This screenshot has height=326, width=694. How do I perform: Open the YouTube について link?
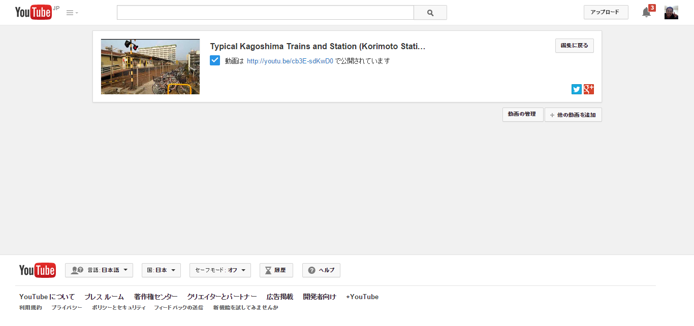pos(47,297)
